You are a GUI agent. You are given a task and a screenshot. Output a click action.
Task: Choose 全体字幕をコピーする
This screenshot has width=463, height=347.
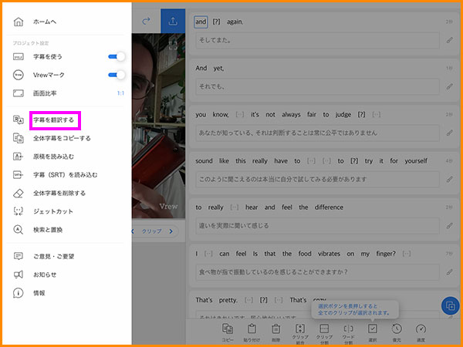(x=62, y=138)
